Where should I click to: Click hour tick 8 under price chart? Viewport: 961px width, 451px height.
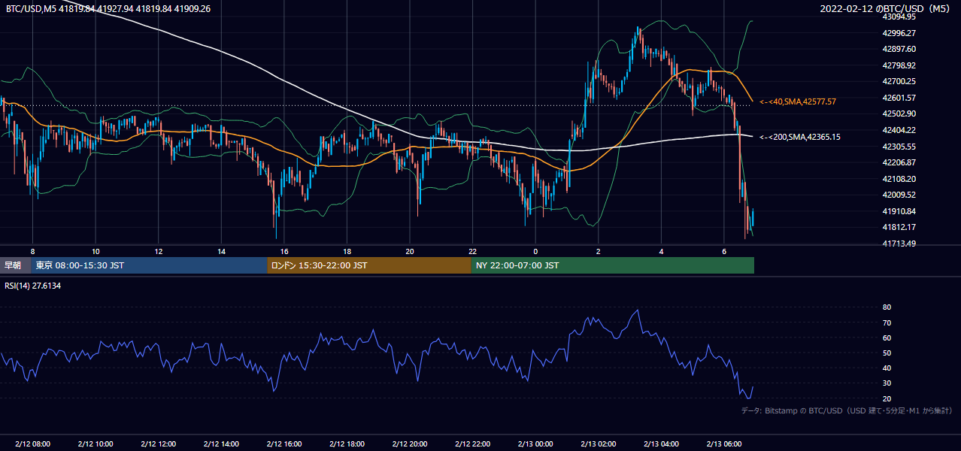pos(32,251)
